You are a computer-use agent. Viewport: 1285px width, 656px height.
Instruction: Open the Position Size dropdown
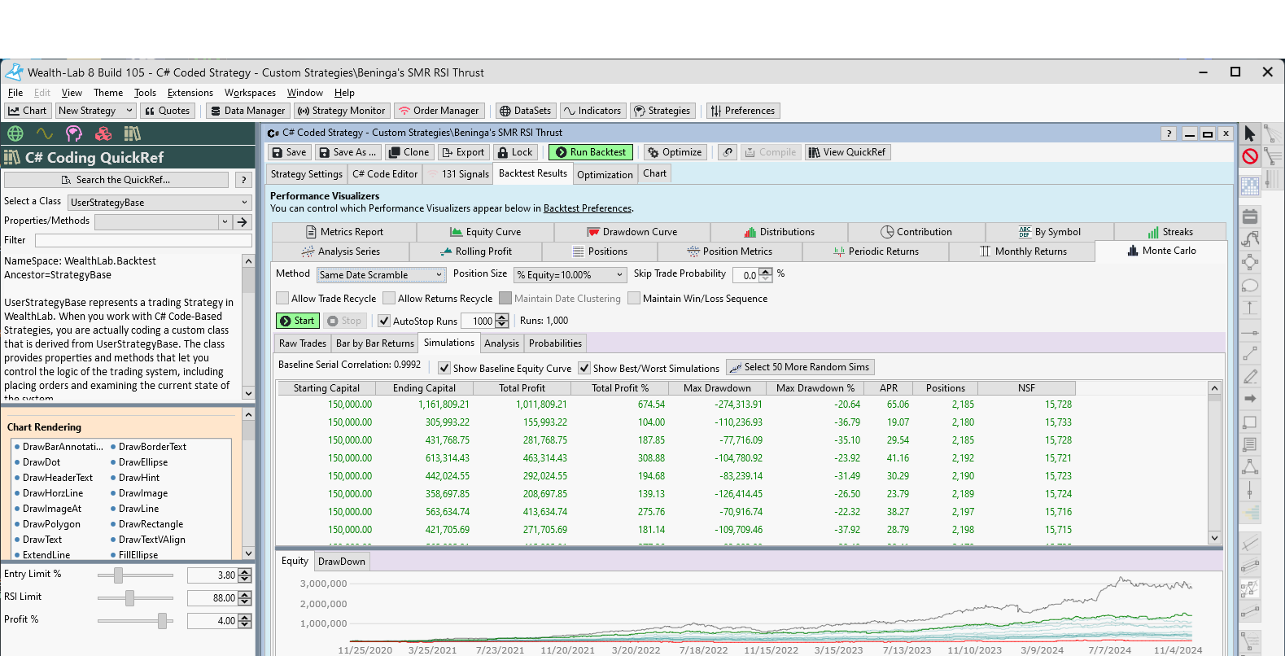(570, 275)
